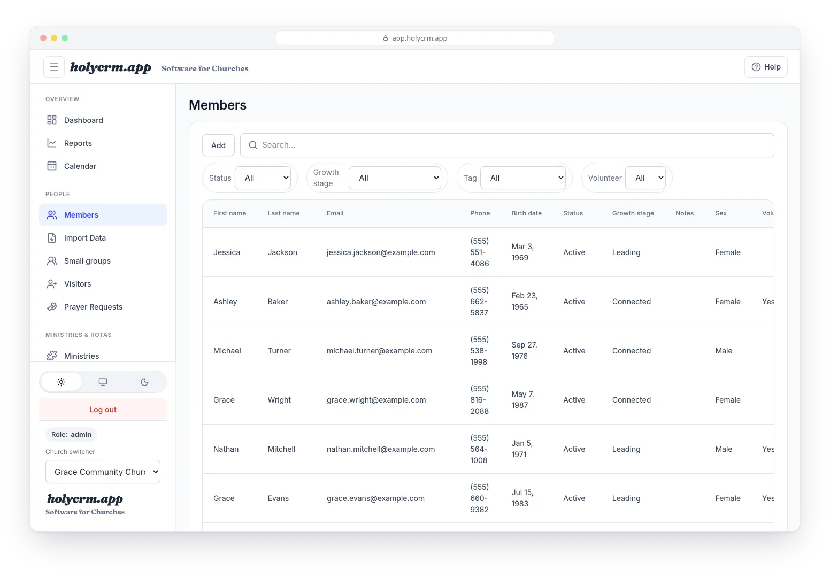Sort by Birth date column header
This screenshot has width=830, height=570.
[x=526, y=213]
